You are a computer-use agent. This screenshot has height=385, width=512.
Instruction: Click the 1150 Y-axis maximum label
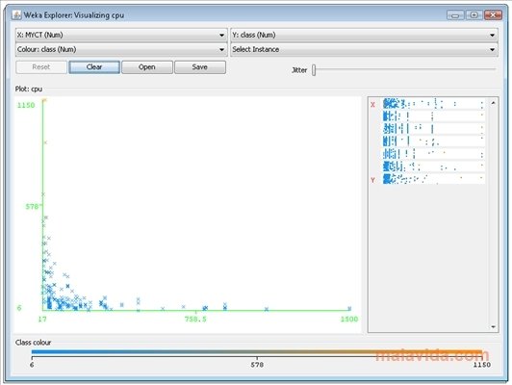(26, 105)
